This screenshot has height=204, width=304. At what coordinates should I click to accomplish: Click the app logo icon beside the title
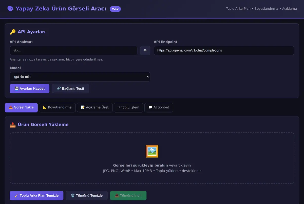click(x=10, y=9)
